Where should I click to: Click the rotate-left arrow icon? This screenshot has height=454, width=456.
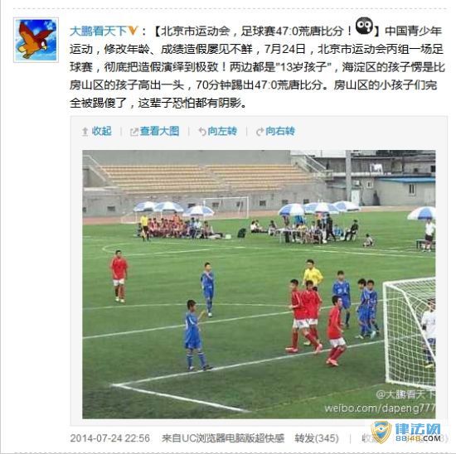(202, 132)
